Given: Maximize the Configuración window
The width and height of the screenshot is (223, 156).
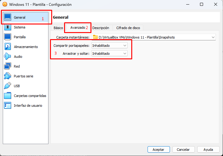Looking at the screenshot, I should [x=202, y=4].
